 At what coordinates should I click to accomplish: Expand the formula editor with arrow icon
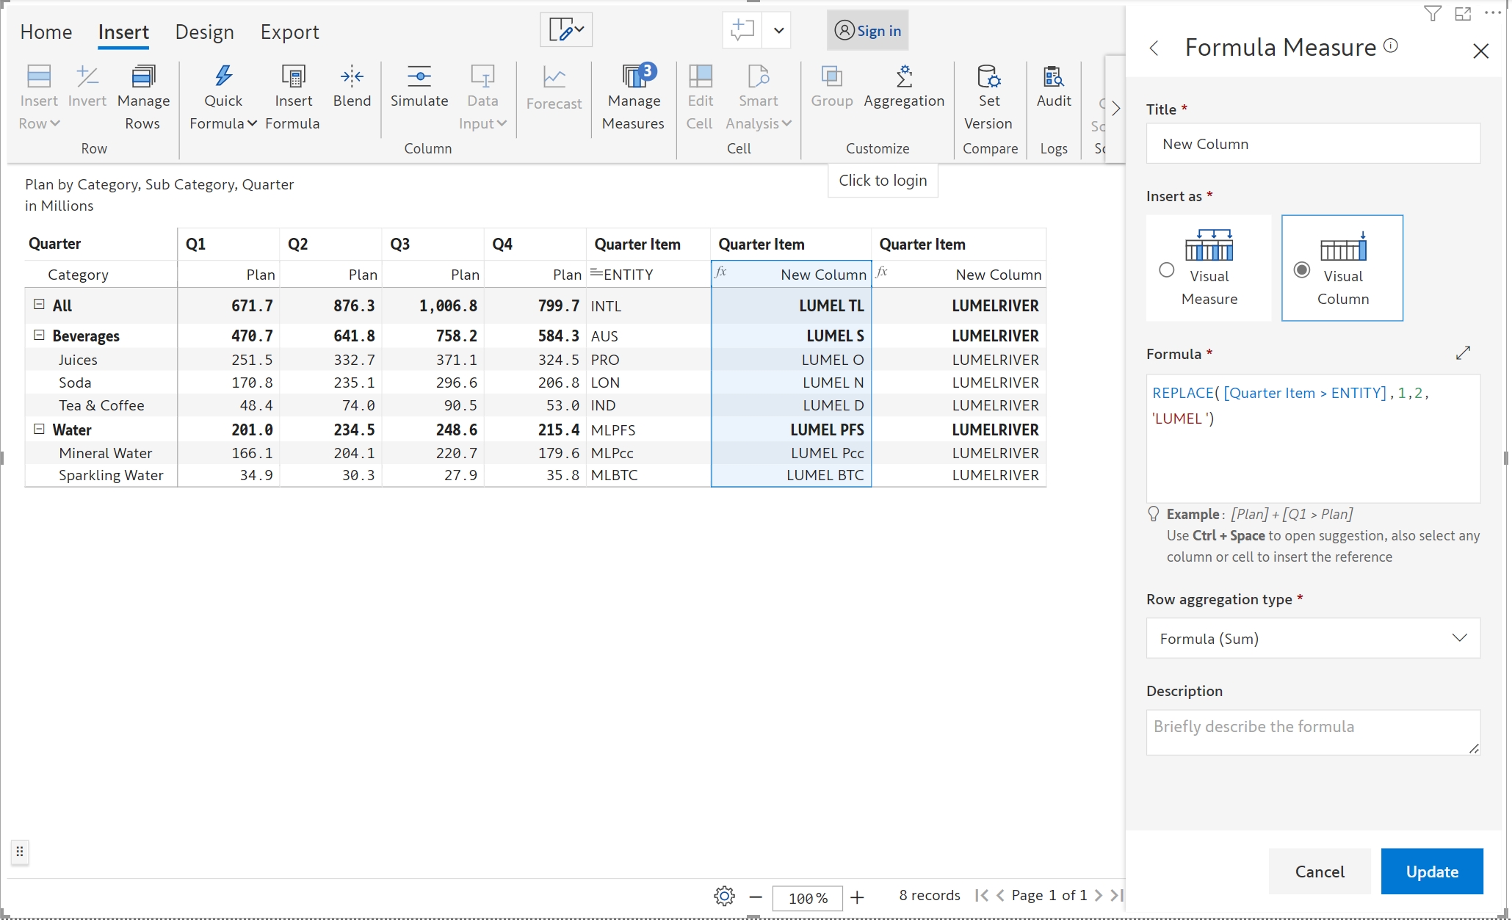pyautogui.click(x=1462, y=353)
